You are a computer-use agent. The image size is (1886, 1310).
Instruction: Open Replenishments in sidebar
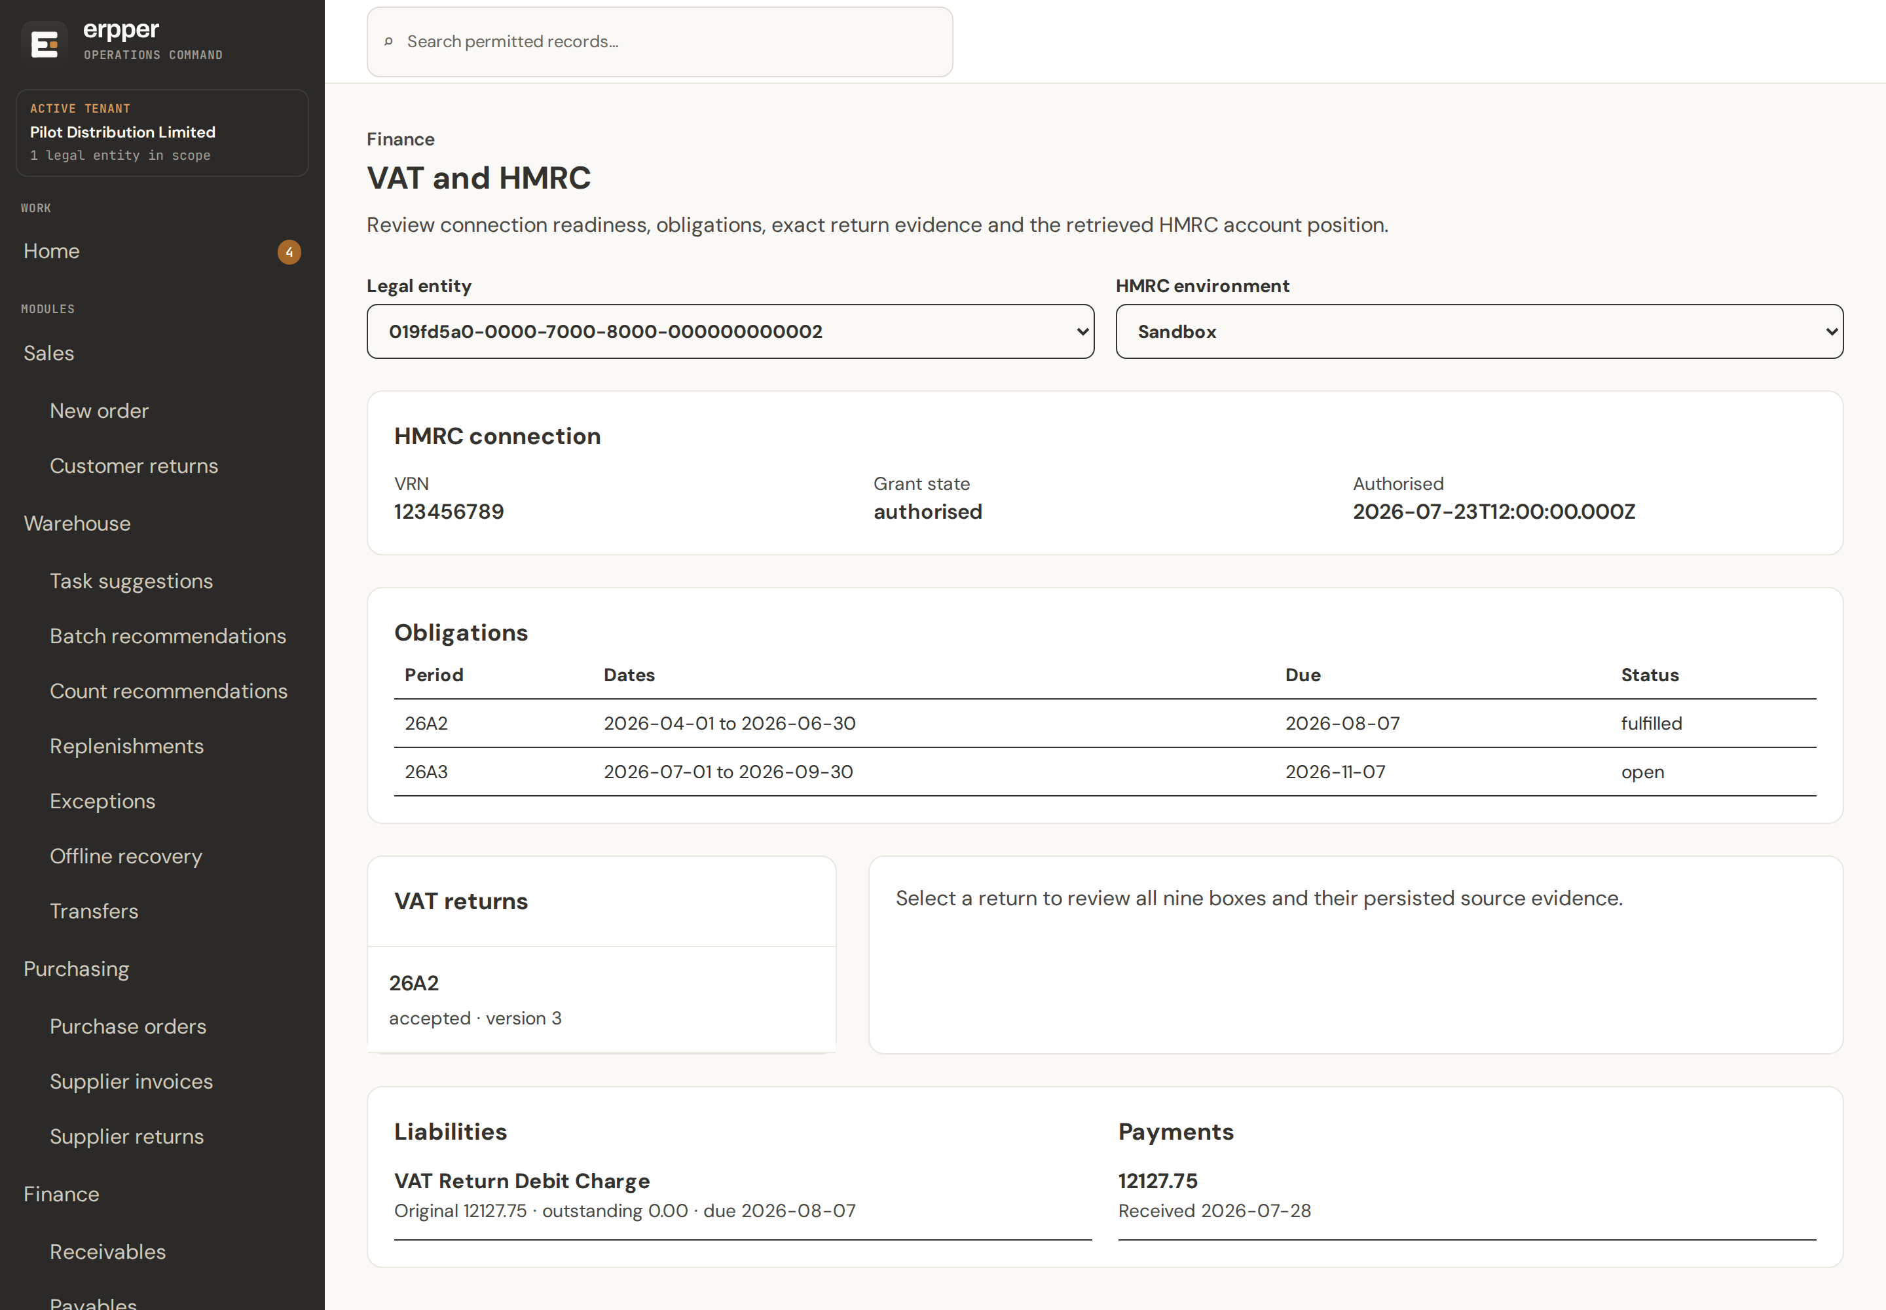tap(126, 746)
